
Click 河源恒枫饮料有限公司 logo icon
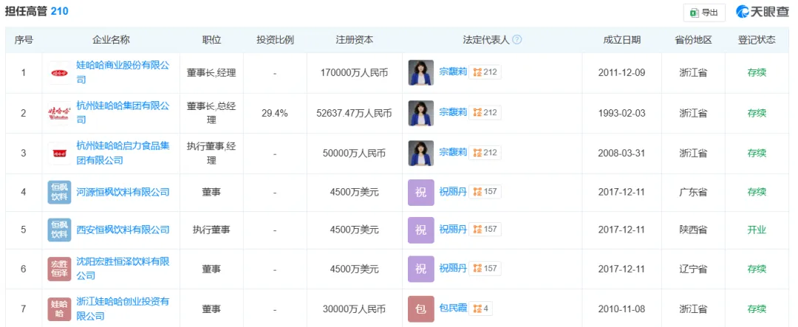click(59, 192)
